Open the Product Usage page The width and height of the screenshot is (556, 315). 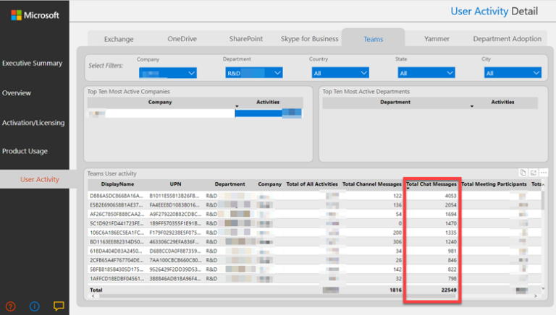[25, 151]
